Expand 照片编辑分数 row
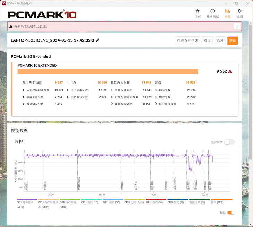 tap(112, 90)
